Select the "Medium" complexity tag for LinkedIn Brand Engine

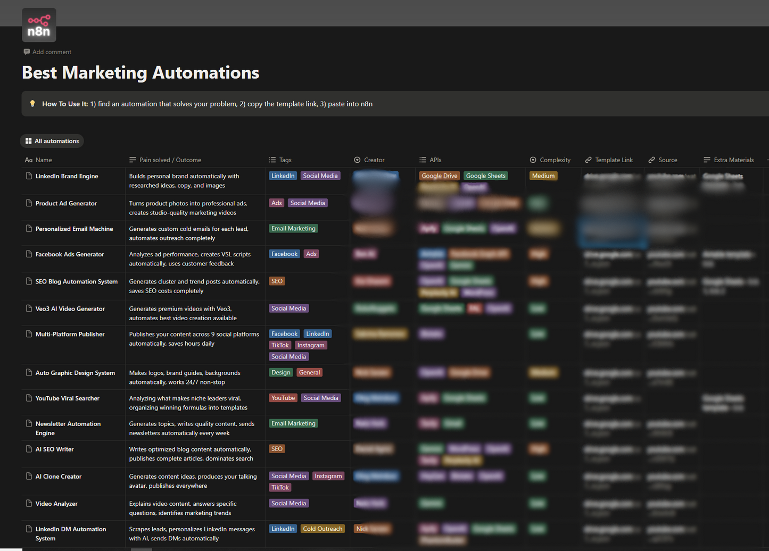pyautogui.click(x=543, y=176)
